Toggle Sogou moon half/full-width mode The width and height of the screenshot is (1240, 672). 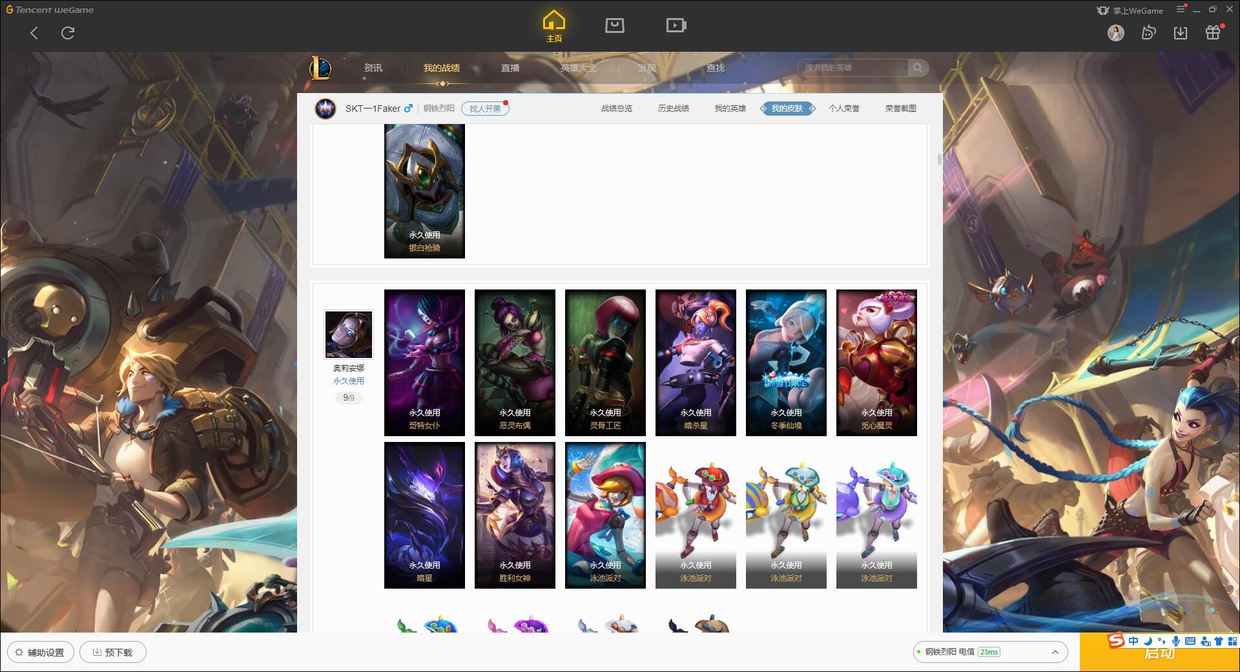click(1148, 641)
